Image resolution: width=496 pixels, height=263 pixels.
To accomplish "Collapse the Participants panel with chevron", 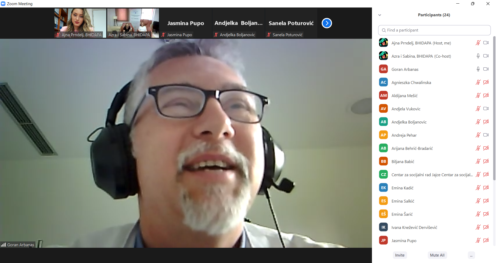I will 380,15.
